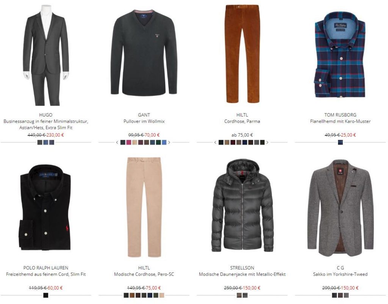Click next color arrow under HILTL Cordhose Parma

pos(267,142)
